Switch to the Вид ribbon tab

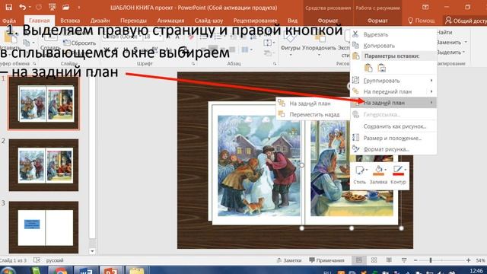[292, 21]
